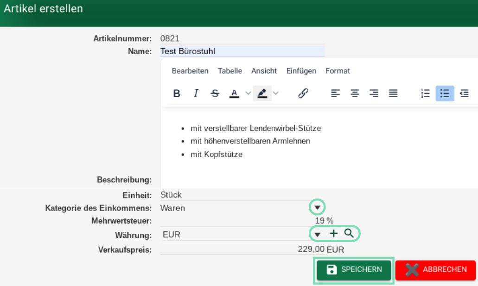The height and width of the screenshot is (286, 478).
Task: Insert a link with chain icon
Action: pos(303,93)
